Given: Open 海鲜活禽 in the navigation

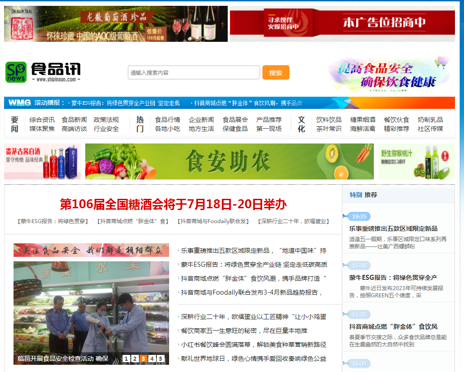Looking at the screenshot, I should 363,129.
